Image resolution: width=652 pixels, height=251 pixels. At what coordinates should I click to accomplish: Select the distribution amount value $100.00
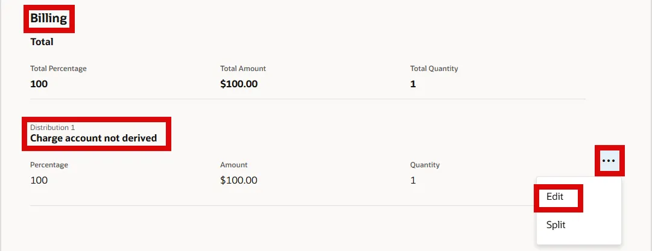239,180
